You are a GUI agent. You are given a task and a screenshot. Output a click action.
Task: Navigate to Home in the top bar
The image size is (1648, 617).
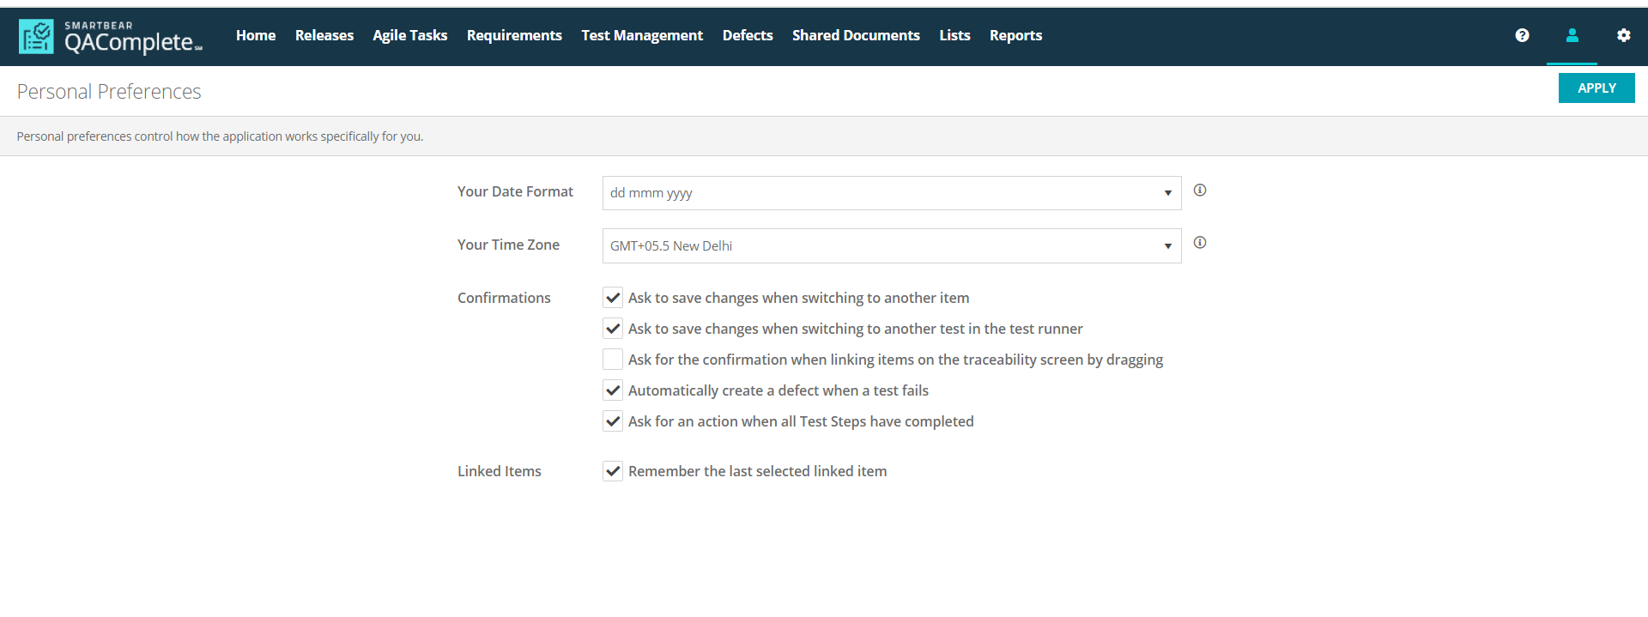tap(256, 35)
